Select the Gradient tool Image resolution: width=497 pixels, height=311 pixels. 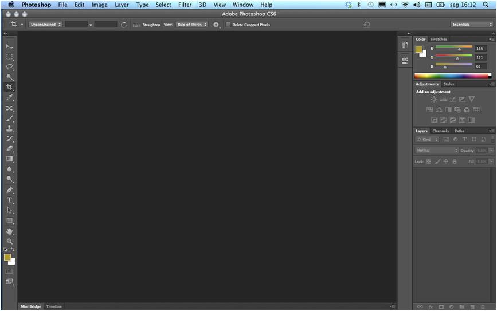[x=10, y=159]
